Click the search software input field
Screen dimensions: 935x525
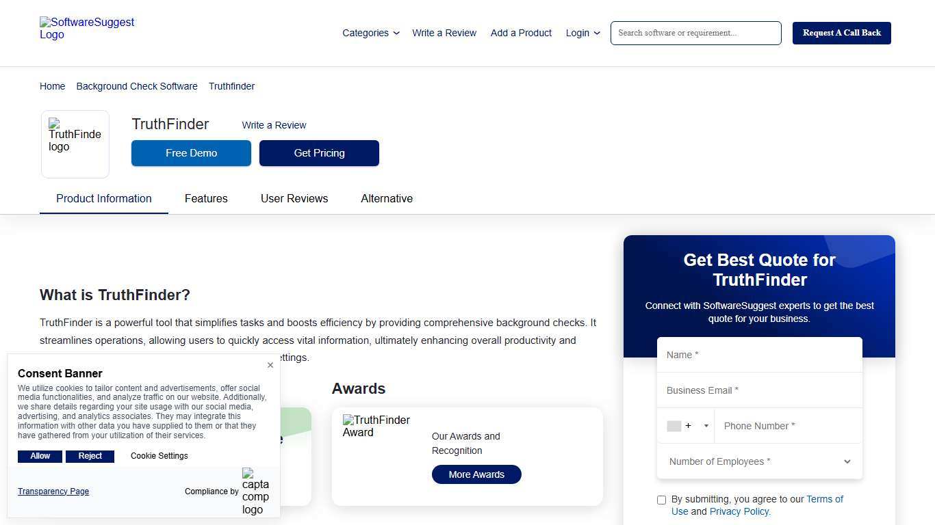click(695, 33)
